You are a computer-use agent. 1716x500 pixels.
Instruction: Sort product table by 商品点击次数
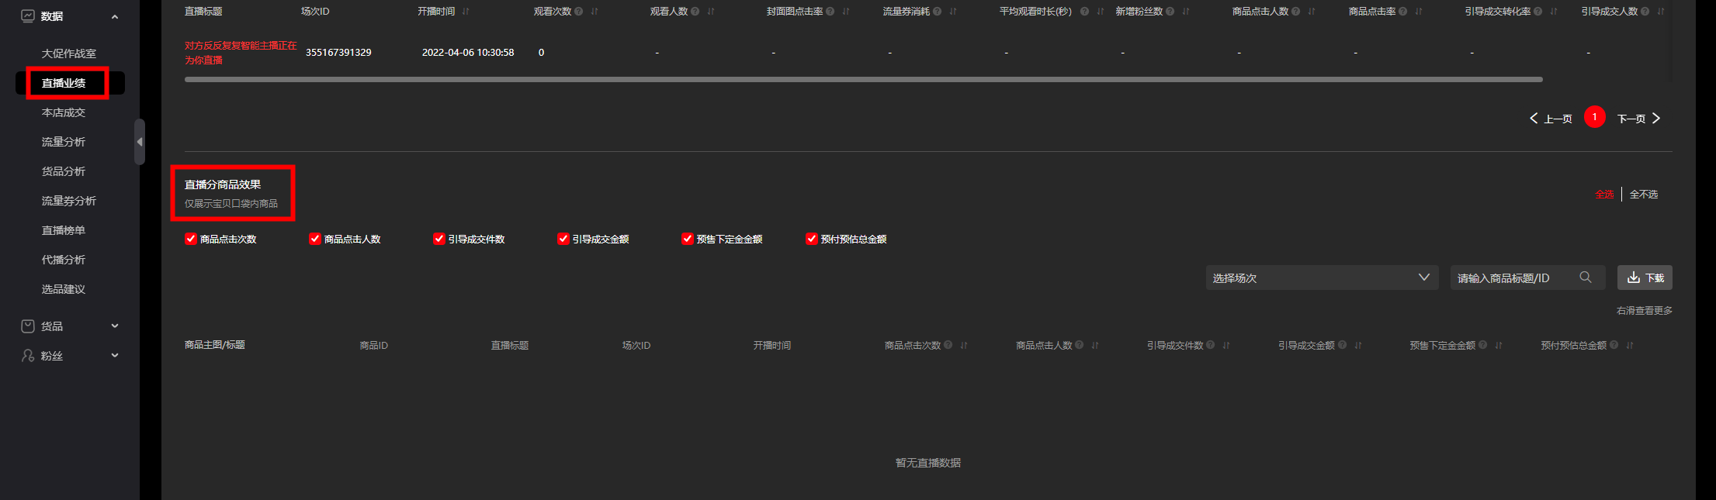pyautogui.click(x=964, y=346)
